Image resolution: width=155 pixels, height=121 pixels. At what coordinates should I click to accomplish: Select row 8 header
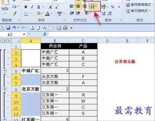point(16,89)
